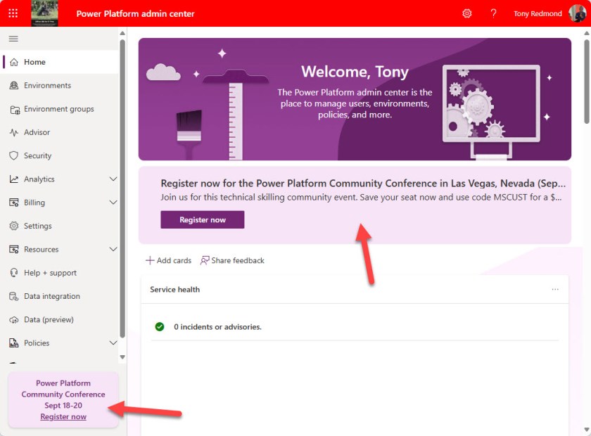
Task: Click Register now link in sidebar card
Action: point(63,417)
